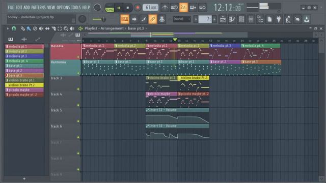
Task: Select the Paint brush tool
Action: point(29,28)
